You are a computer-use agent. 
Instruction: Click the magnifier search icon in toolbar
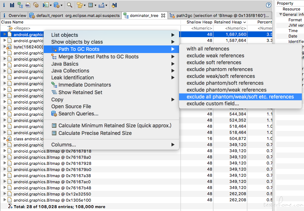coord(69,5)
